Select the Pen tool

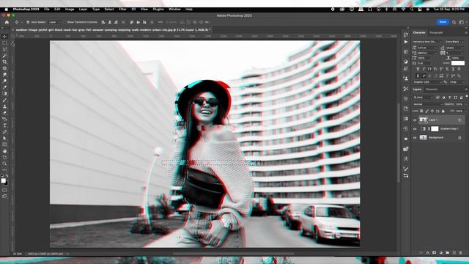pos(4,132)
